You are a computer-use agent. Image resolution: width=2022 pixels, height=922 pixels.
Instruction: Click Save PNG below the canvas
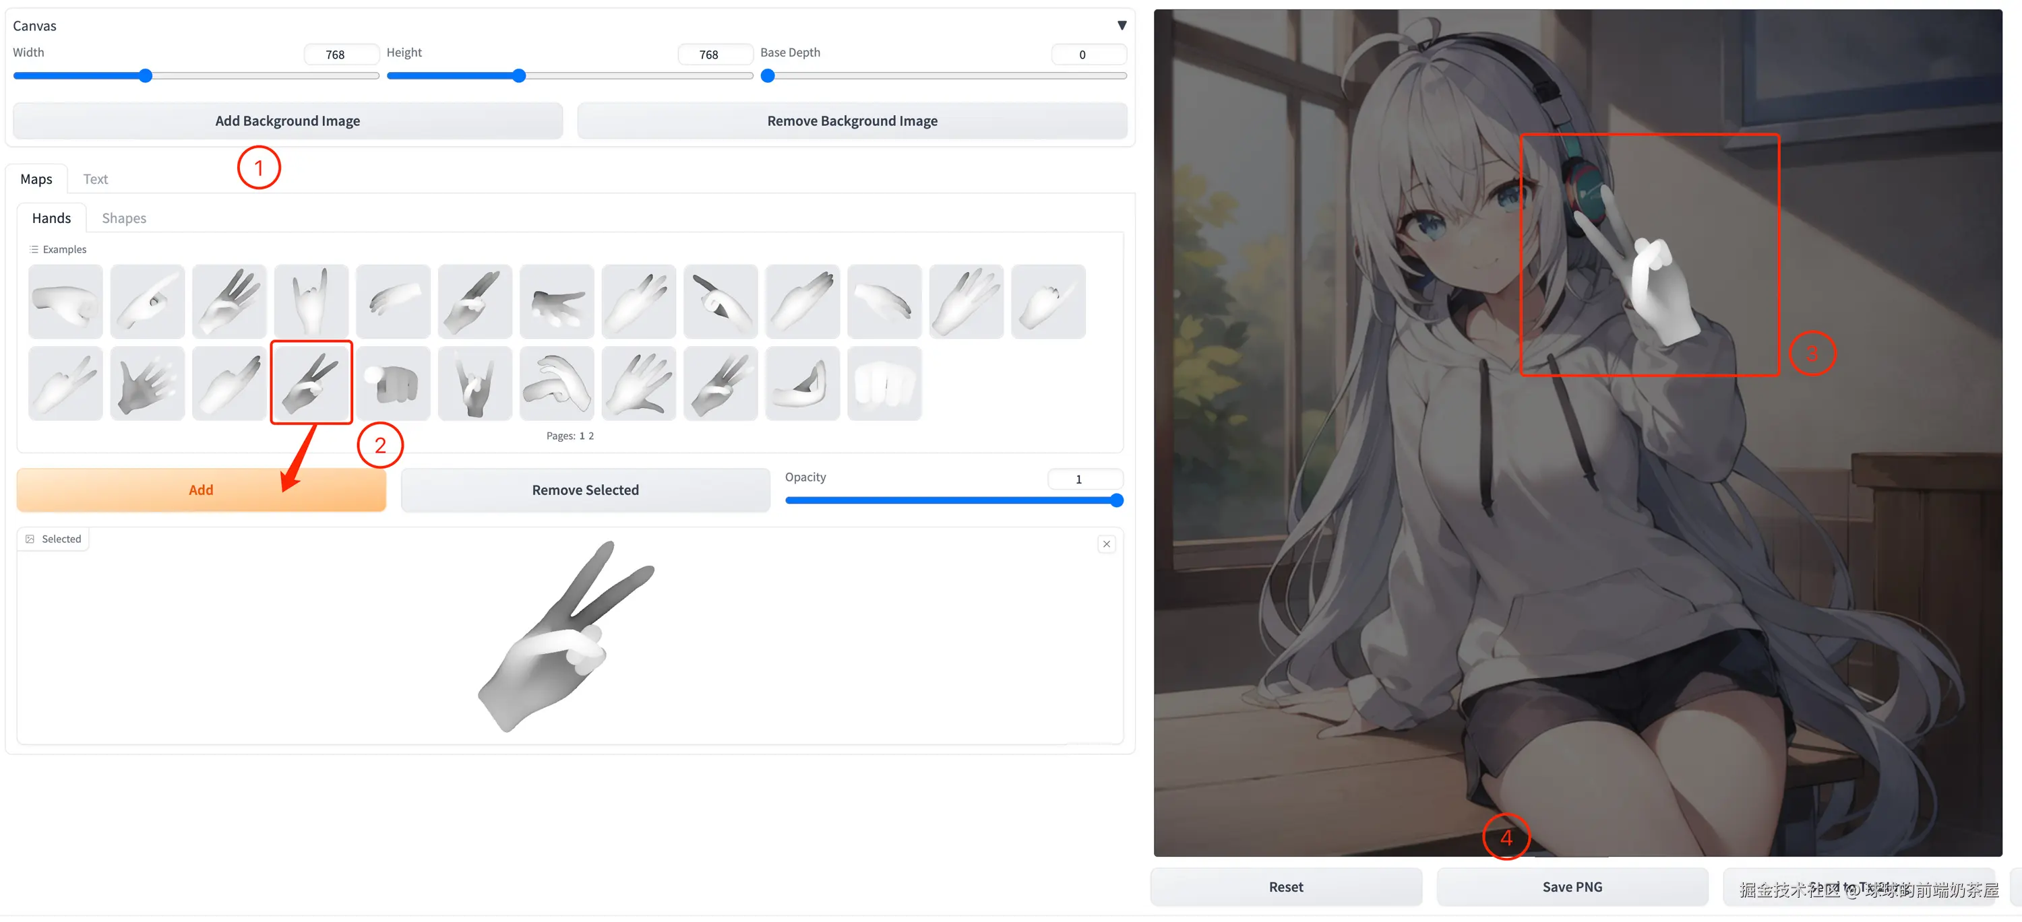click(1572, 888)
